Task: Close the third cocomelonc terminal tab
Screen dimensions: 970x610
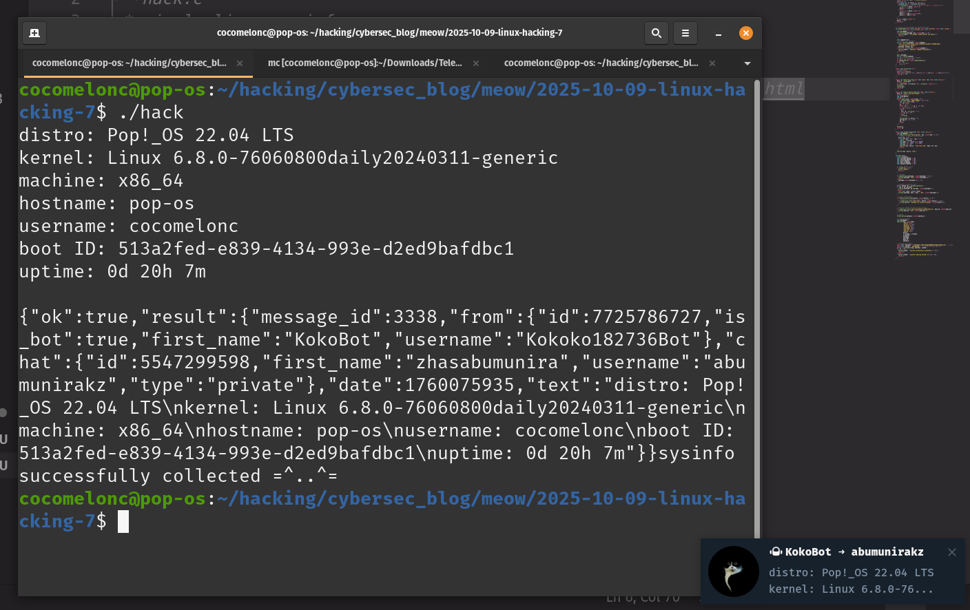Action: tap(712, 63)
